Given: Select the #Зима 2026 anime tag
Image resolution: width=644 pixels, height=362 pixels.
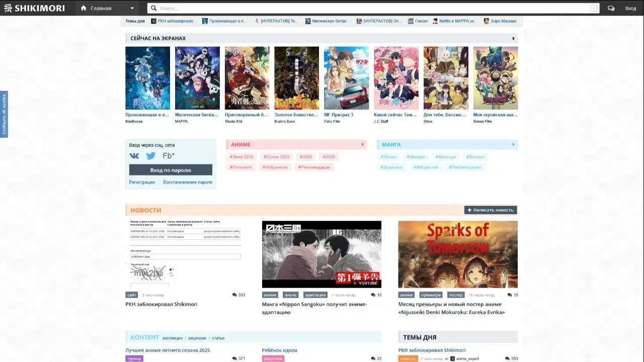Looking at the screenshot, I should tap(242, 157).
